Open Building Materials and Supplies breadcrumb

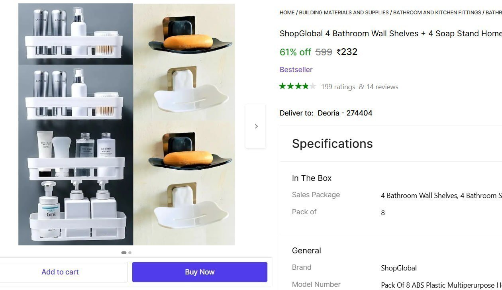344,13
